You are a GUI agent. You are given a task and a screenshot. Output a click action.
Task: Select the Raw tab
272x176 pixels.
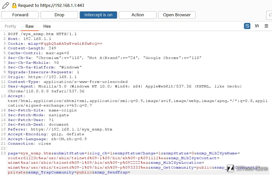[x=30, y=26]
